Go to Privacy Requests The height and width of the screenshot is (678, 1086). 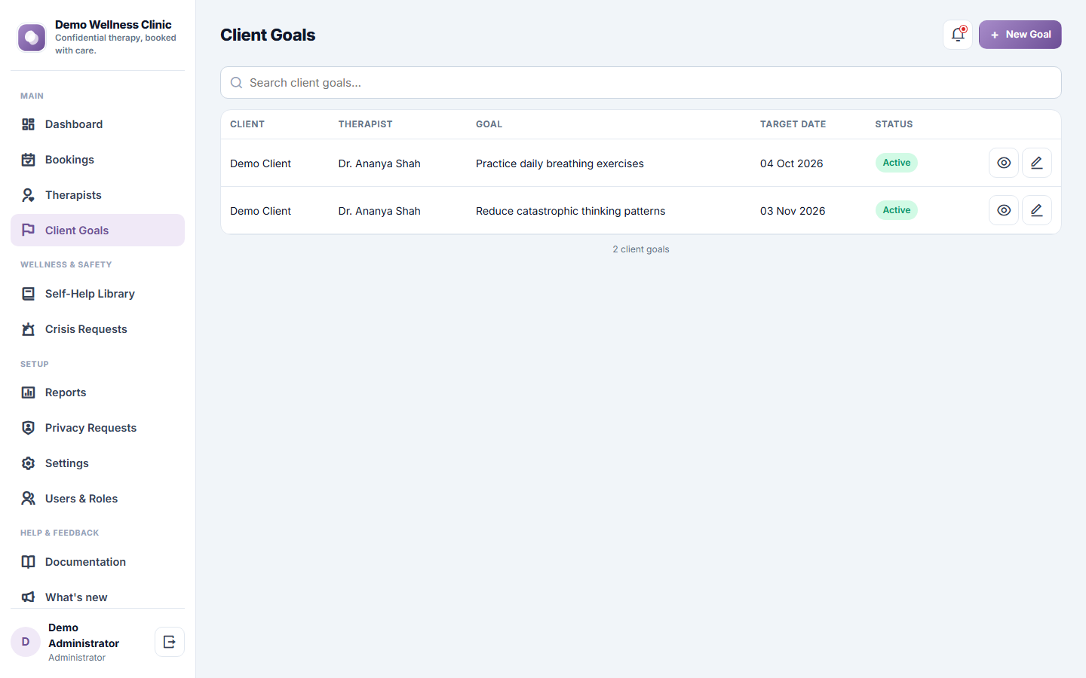click(97, 428)
